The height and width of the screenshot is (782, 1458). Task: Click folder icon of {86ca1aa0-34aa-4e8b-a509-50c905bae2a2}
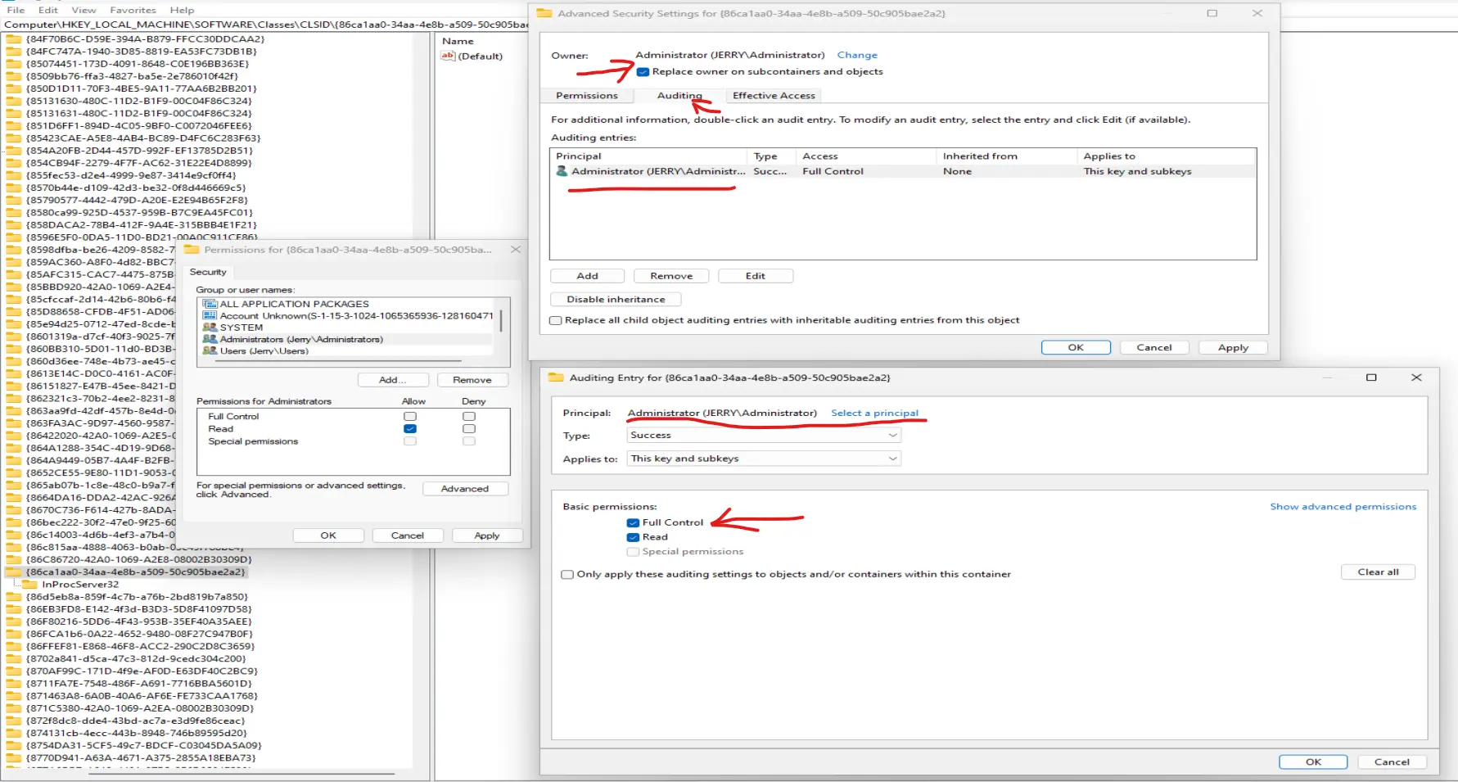pyautogui.click(x=14, y=572)
